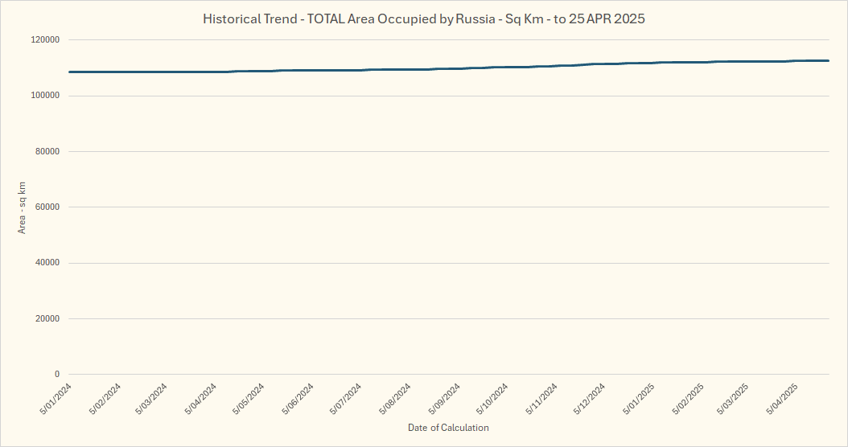Click the 5/01/2024 date label
The width and height of the screenshot is (848, 447).
(56, 399)
